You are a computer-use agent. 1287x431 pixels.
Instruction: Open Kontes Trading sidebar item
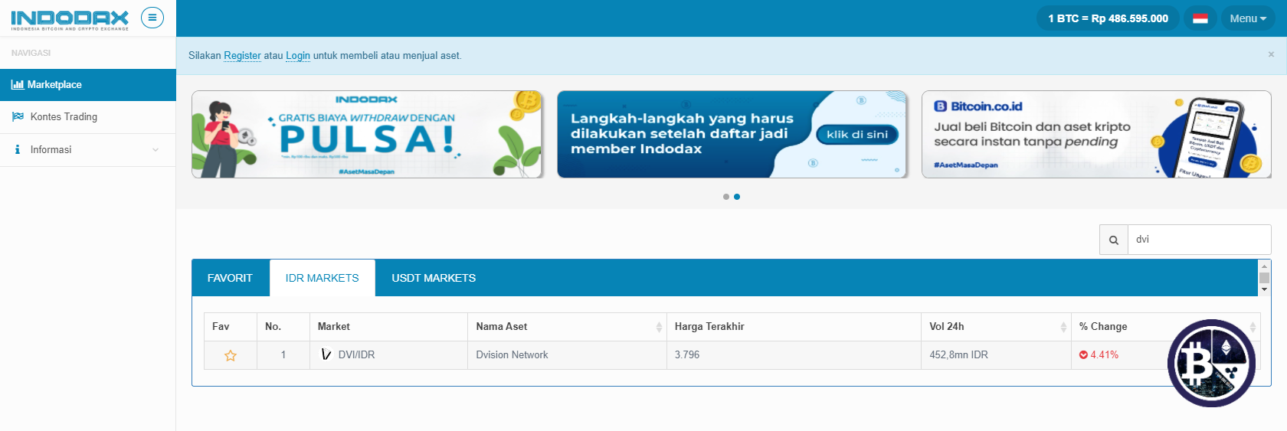(x=88, y=117)
